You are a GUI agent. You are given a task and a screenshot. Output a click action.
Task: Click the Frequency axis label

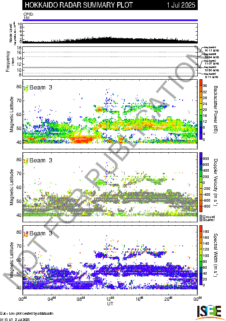8,62
